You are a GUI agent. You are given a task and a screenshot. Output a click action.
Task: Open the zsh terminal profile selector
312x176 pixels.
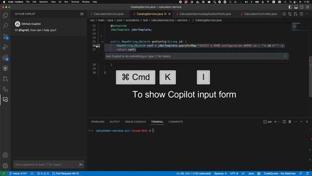coord(268,122)
